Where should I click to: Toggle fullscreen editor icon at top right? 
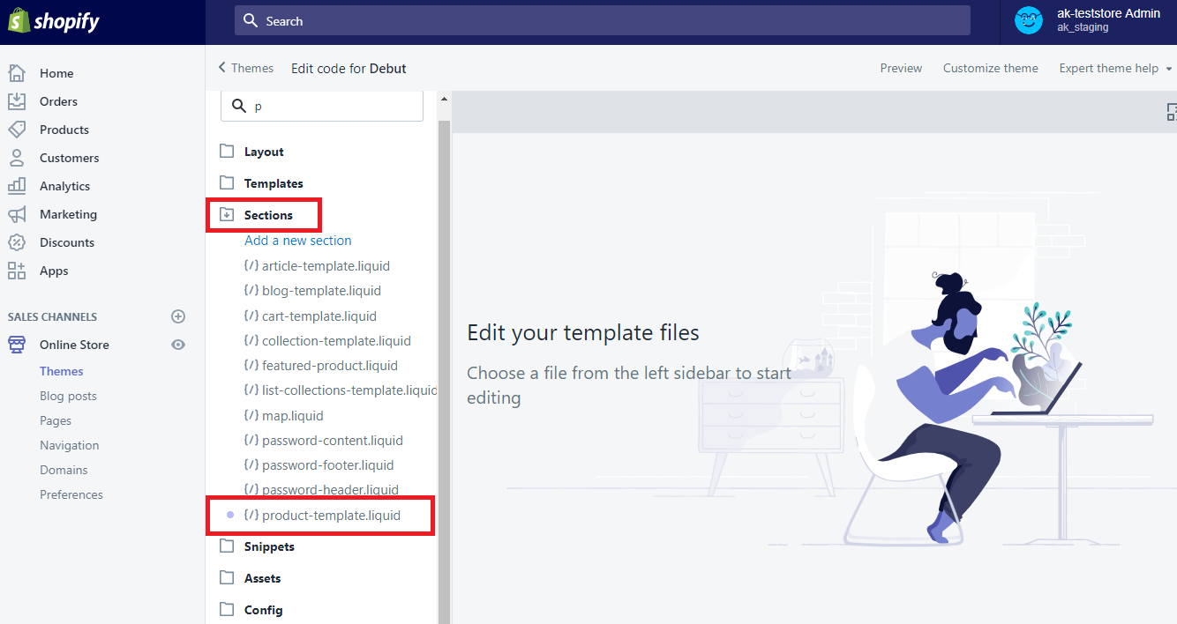1172,112
